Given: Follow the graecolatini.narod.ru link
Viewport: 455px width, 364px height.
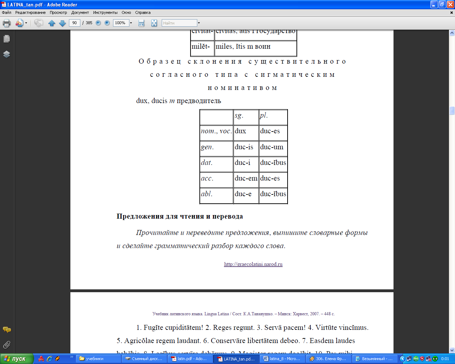Looking at the screenshot, I should (x=253, y=264).
